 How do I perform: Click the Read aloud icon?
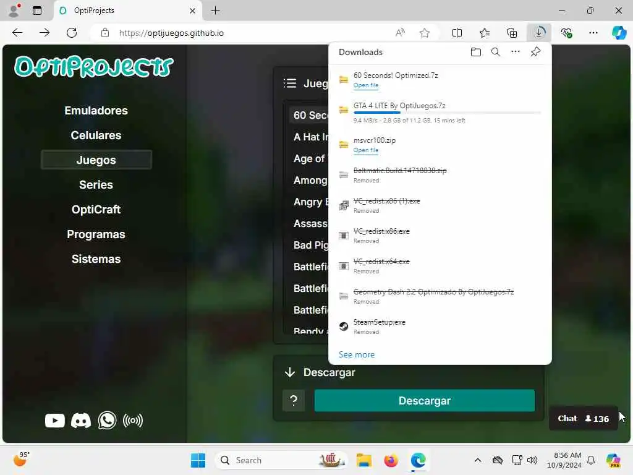[400, 33]
